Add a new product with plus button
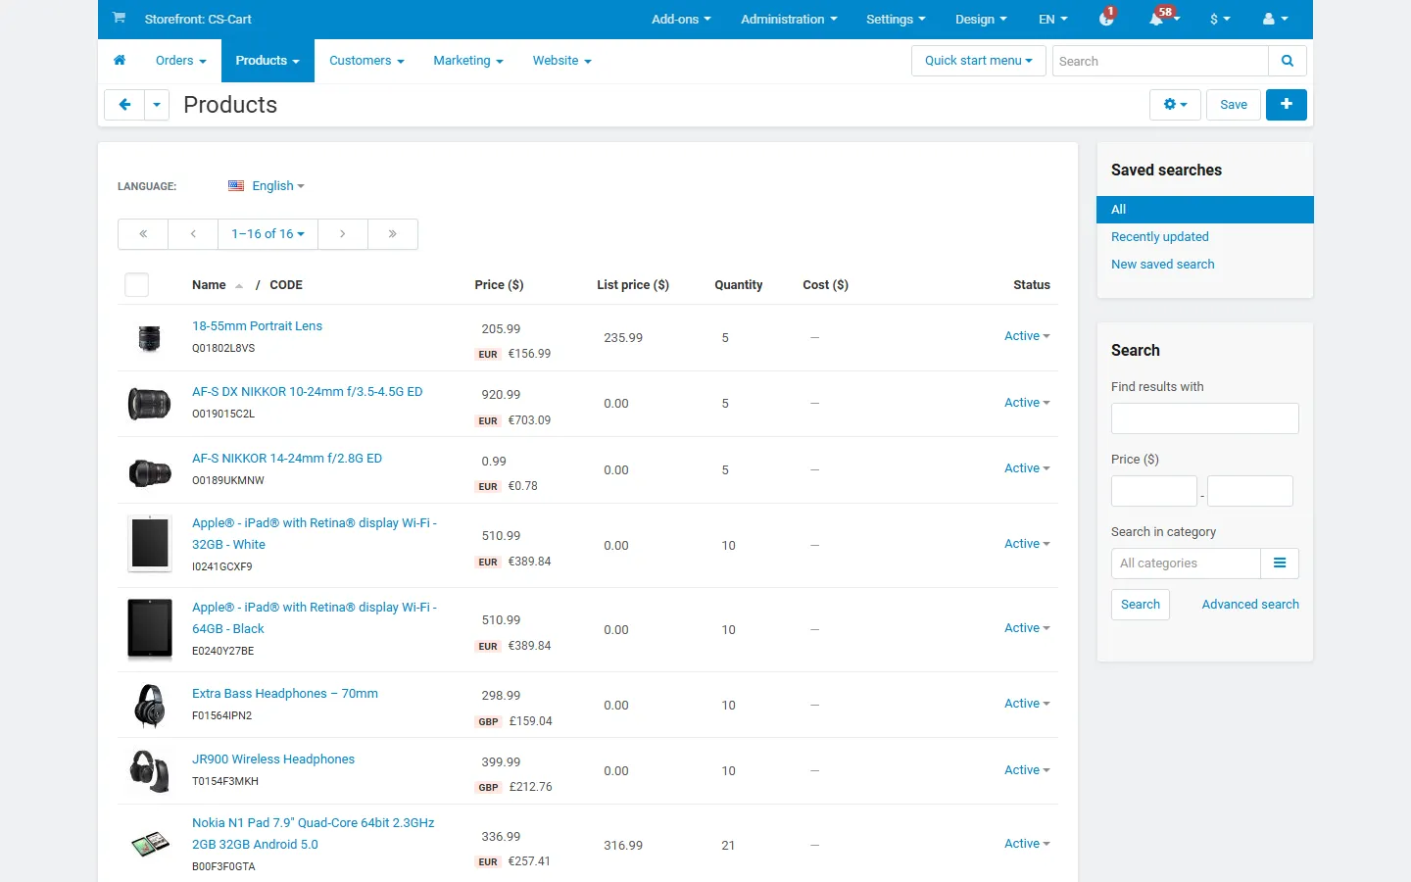The image size is (1411, 882). pos(1287,105)
